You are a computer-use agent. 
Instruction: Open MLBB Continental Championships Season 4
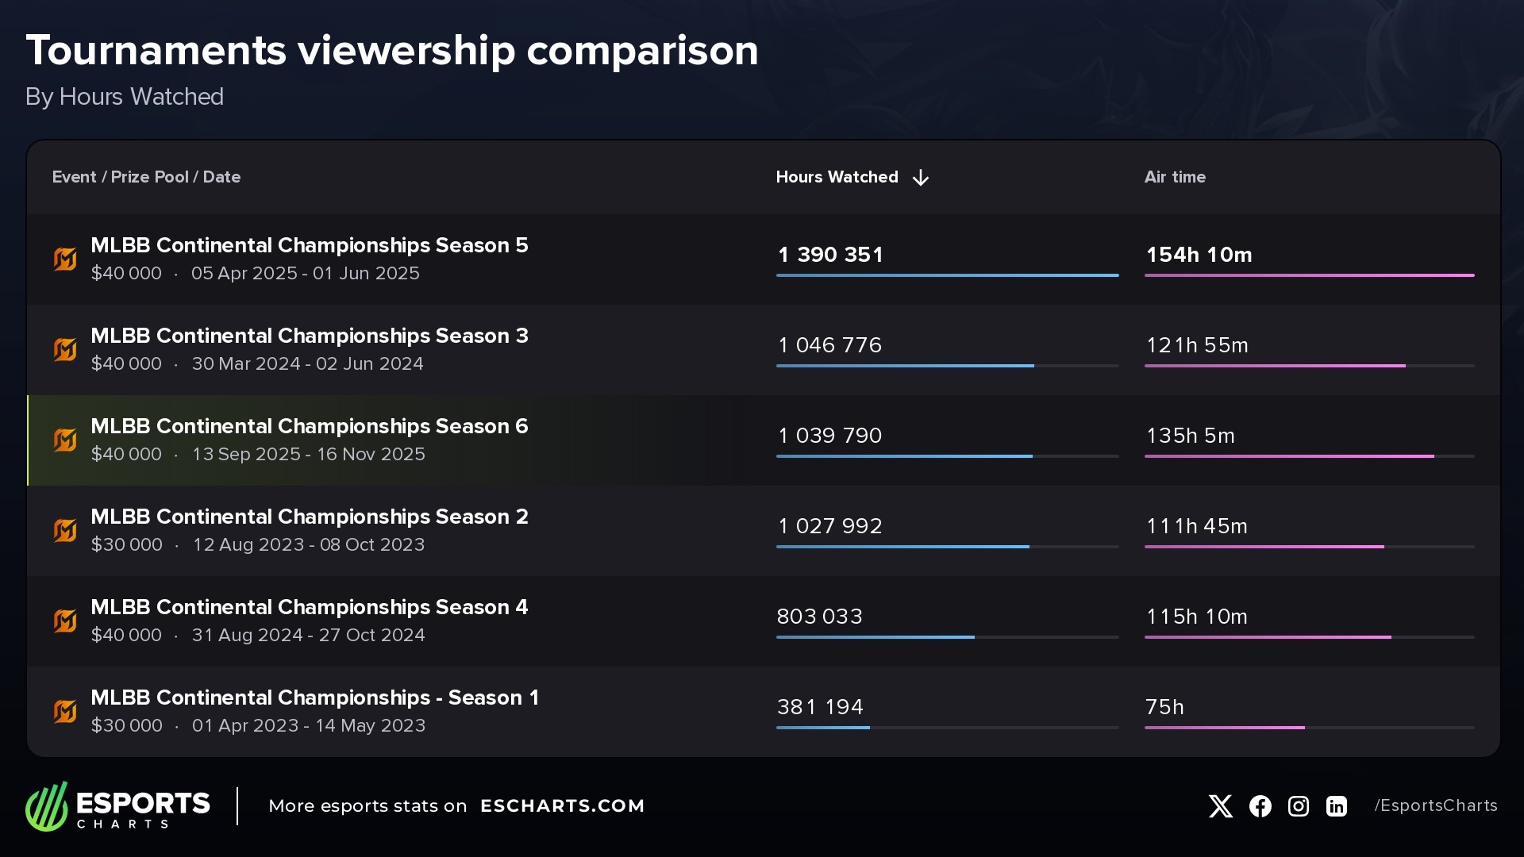309,607
